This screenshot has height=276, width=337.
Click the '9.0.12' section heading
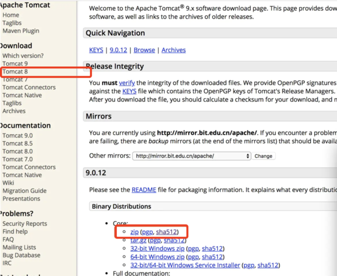[x=96, y=173]
